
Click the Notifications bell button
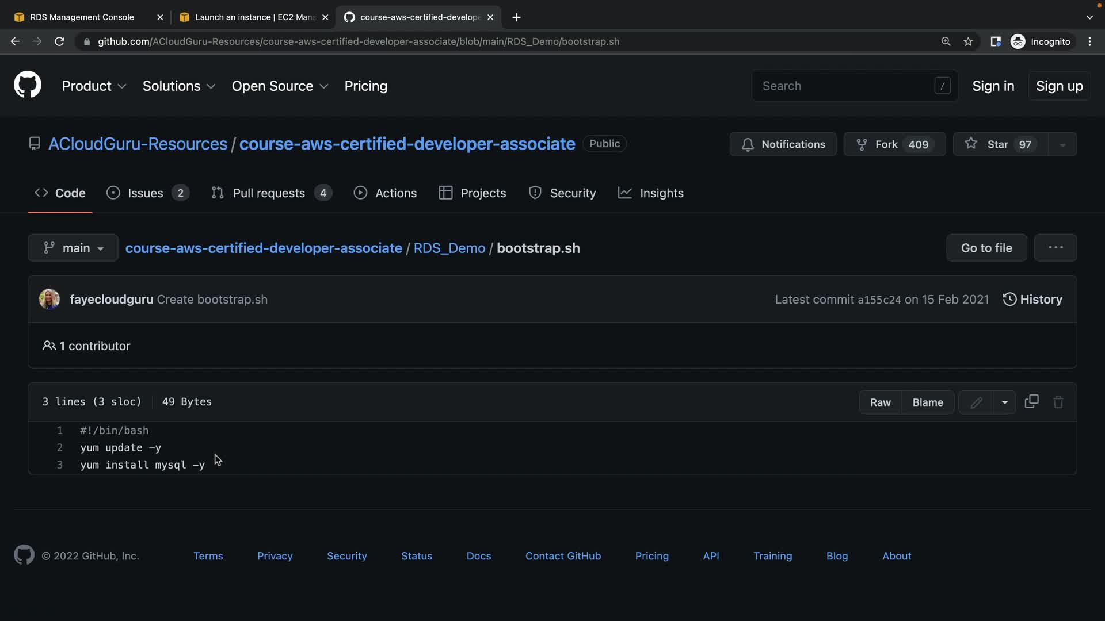pyautogui.click(x=783, y=144)
